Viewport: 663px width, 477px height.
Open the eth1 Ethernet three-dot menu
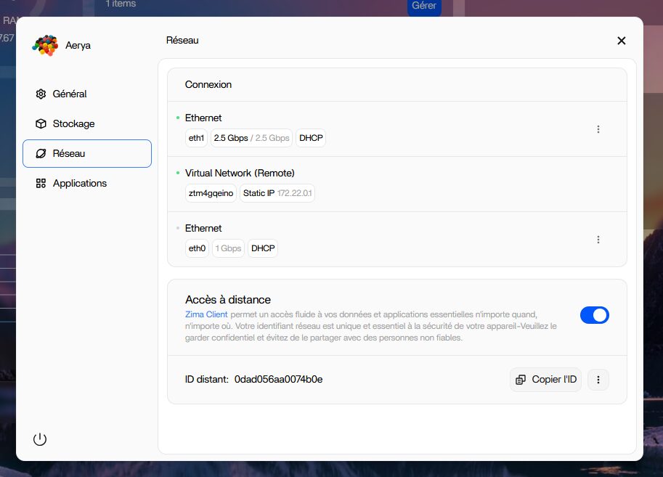coord(598,129)
